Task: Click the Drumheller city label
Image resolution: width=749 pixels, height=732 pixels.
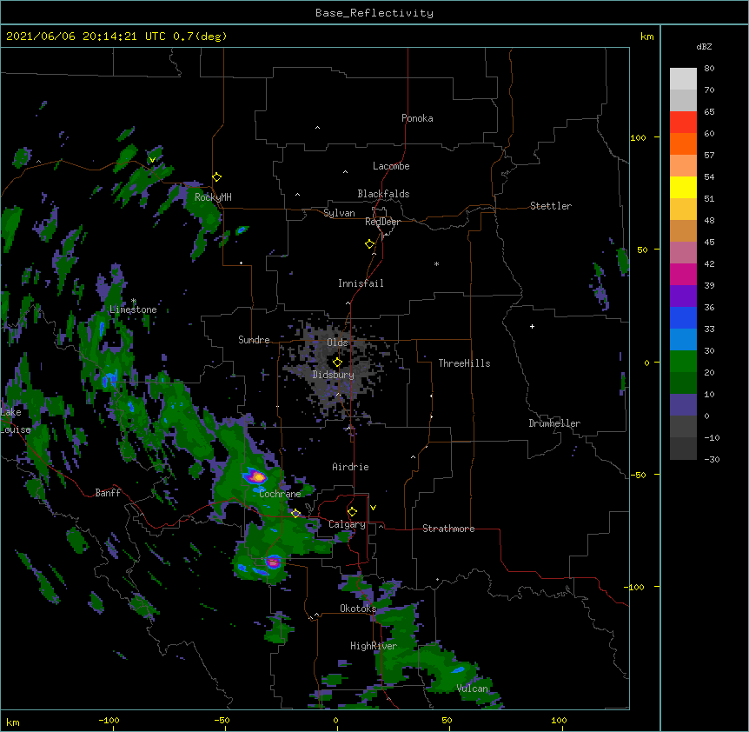Action: 554,423
